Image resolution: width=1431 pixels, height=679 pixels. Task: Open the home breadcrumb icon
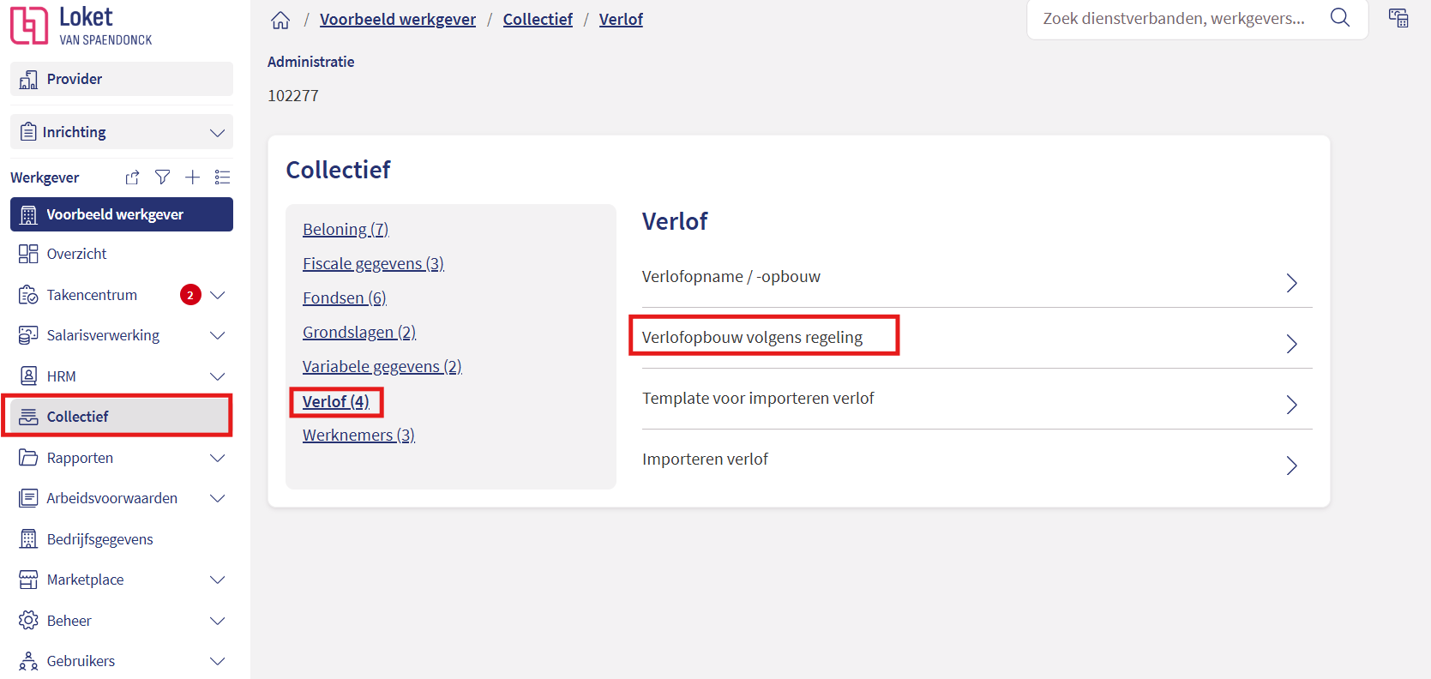pyautogui.click(x=280, y=20)
